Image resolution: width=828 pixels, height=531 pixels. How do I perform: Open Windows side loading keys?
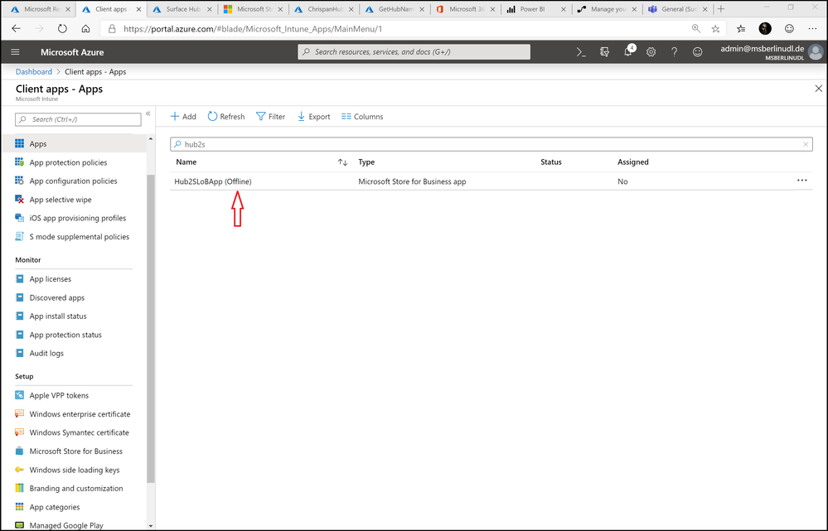click(74, 470)
